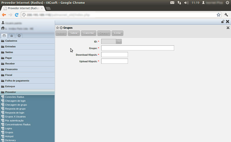The image size is (231, 142).
Task: Reload the page with refresh icon
Action: click(17, 15)
